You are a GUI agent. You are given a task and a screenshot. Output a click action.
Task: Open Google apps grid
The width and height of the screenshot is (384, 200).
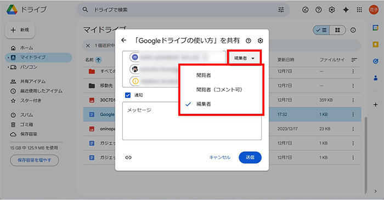pyautogui.click(x=359, y=10)
